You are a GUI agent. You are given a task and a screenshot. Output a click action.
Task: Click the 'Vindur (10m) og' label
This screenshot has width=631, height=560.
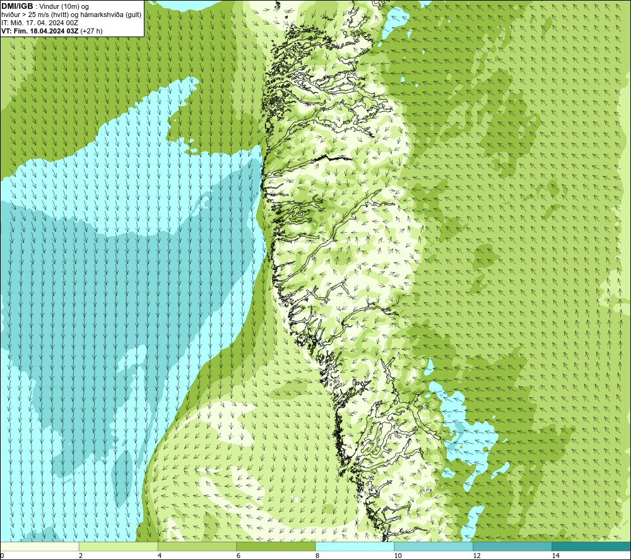click(x=64, y=7)
